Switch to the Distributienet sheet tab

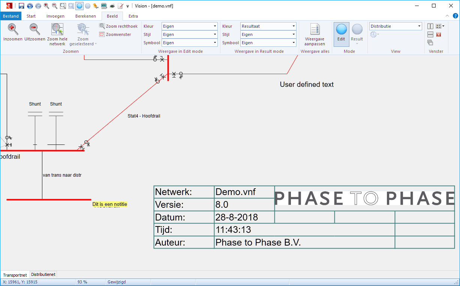pyautogui.click(x=43, y=275)
